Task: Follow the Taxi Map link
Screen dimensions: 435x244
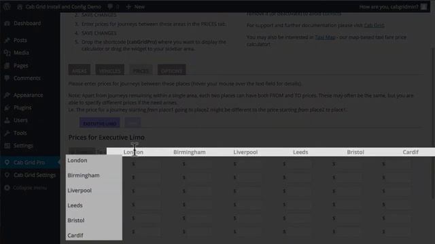Action: [x=325, y=37]
